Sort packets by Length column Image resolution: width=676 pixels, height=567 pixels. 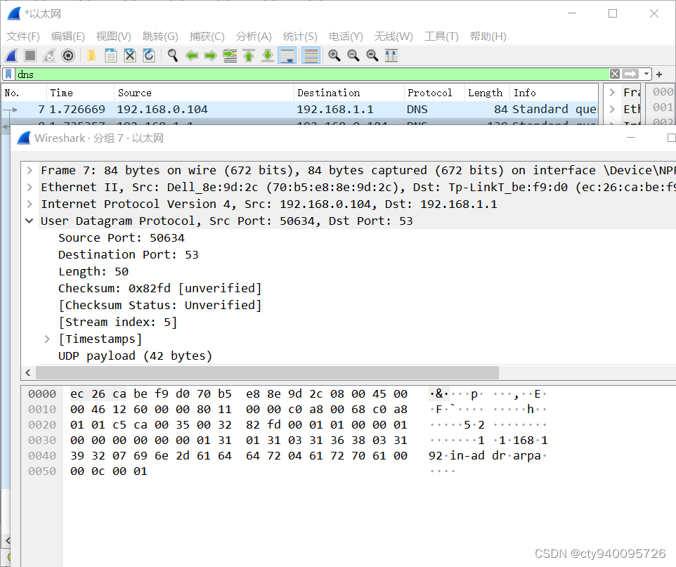(x=487, y=93)
